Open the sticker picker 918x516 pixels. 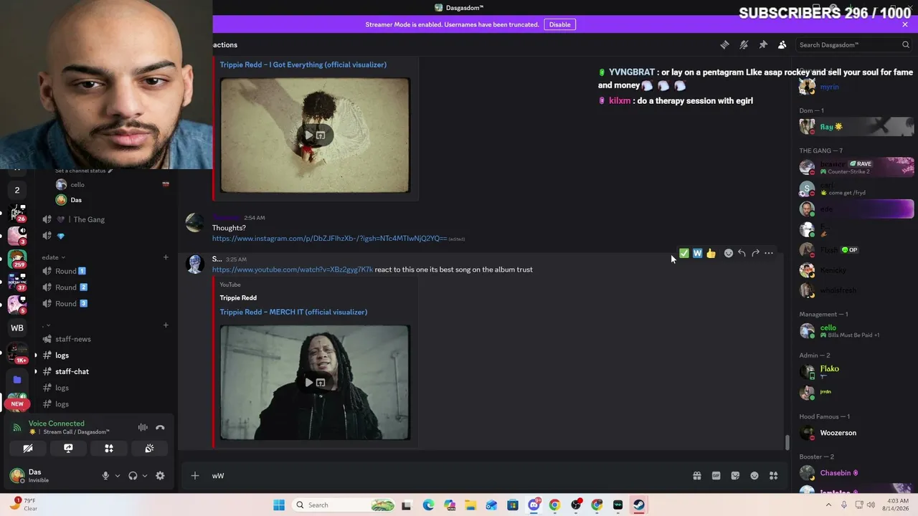click(735, 475)
